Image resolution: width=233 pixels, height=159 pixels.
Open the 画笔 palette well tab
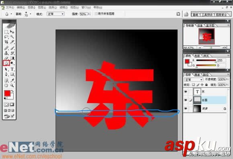(195, 14)
